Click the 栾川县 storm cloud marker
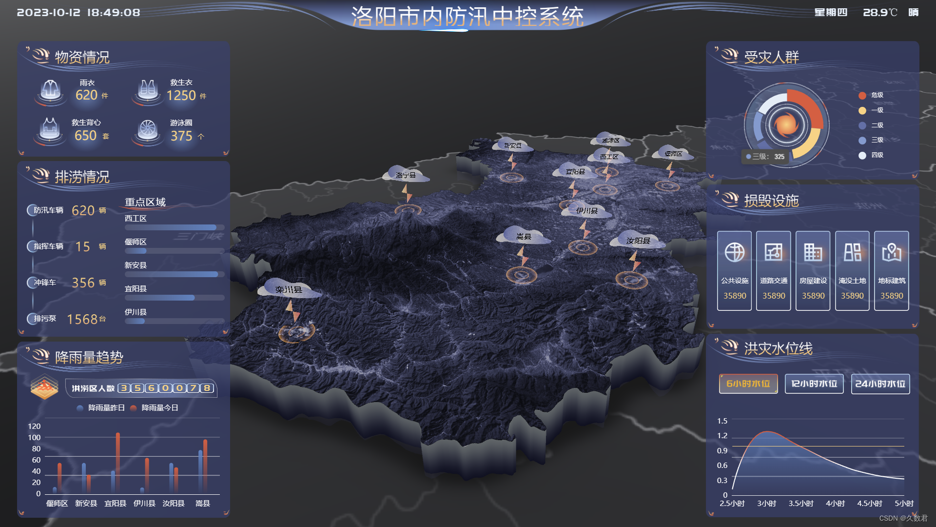Viewport: 936px width, 527px height. 289,288
